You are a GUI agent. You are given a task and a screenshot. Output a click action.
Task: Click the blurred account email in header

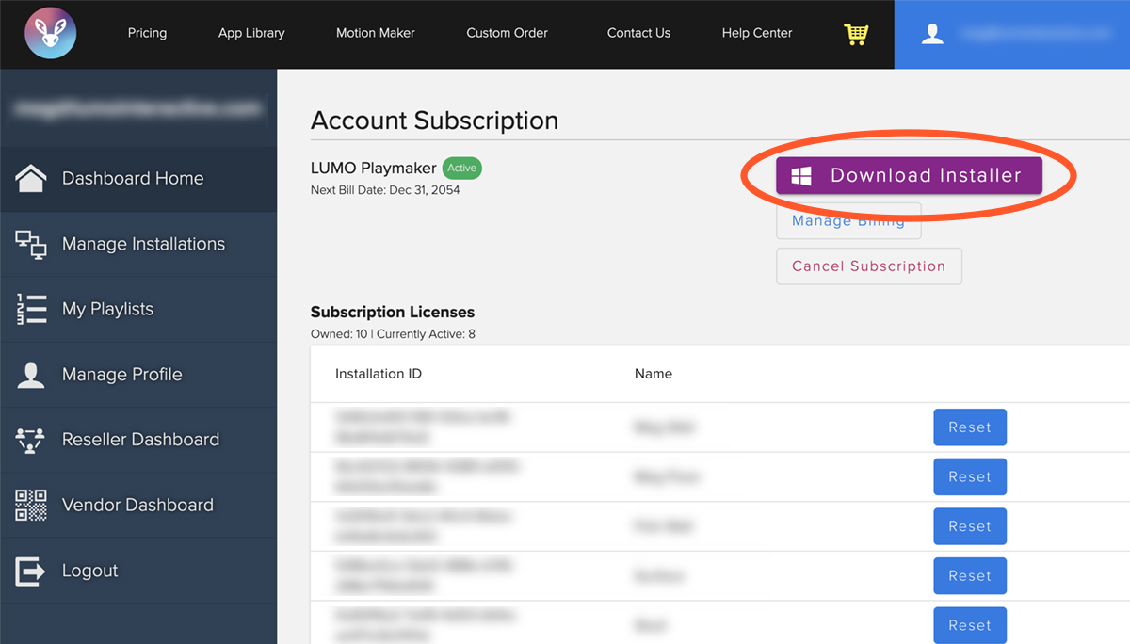coord(1035,34)
